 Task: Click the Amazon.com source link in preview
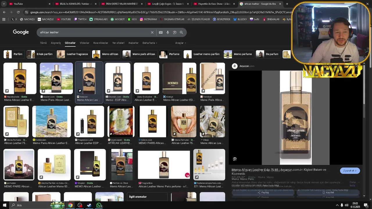pos(244,66)
